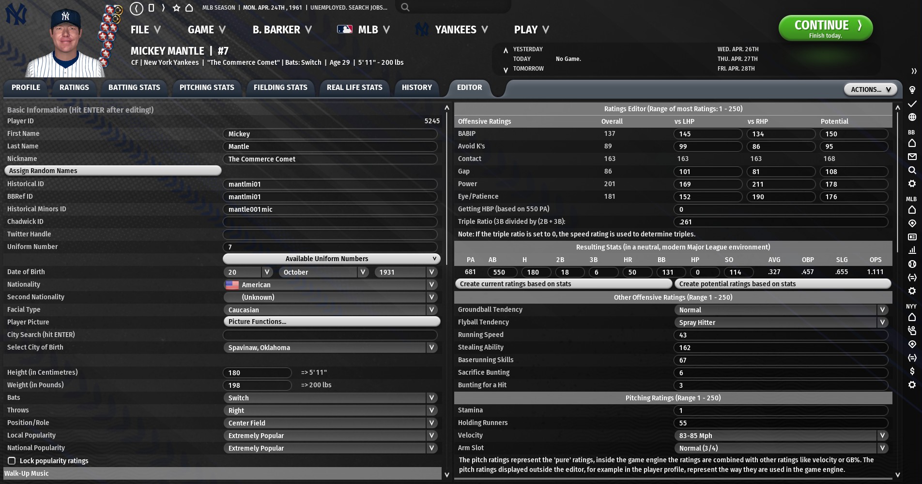Click the MLB baseball icon in sidebar

(912, 264)
